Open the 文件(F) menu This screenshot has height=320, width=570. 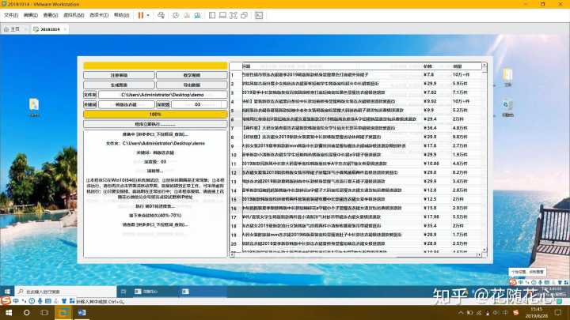(11, 15)
